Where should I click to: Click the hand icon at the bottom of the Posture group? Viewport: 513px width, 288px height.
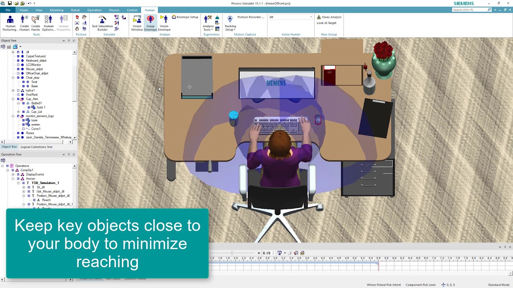tap(77, 29)
